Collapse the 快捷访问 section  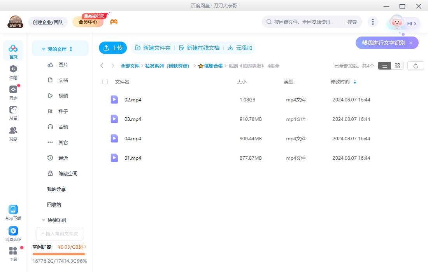point(43,220)
